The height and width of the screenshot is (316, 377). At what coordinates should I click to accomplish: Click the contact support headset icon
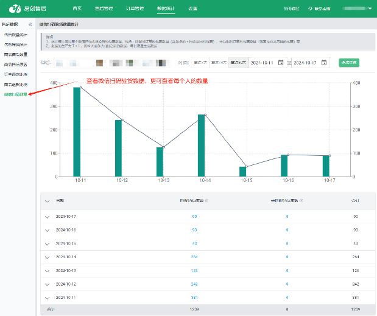310,9
